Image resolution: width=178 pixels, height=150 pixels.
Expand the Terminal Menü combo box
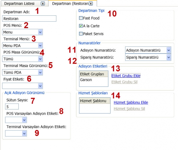tap(40, 46)
